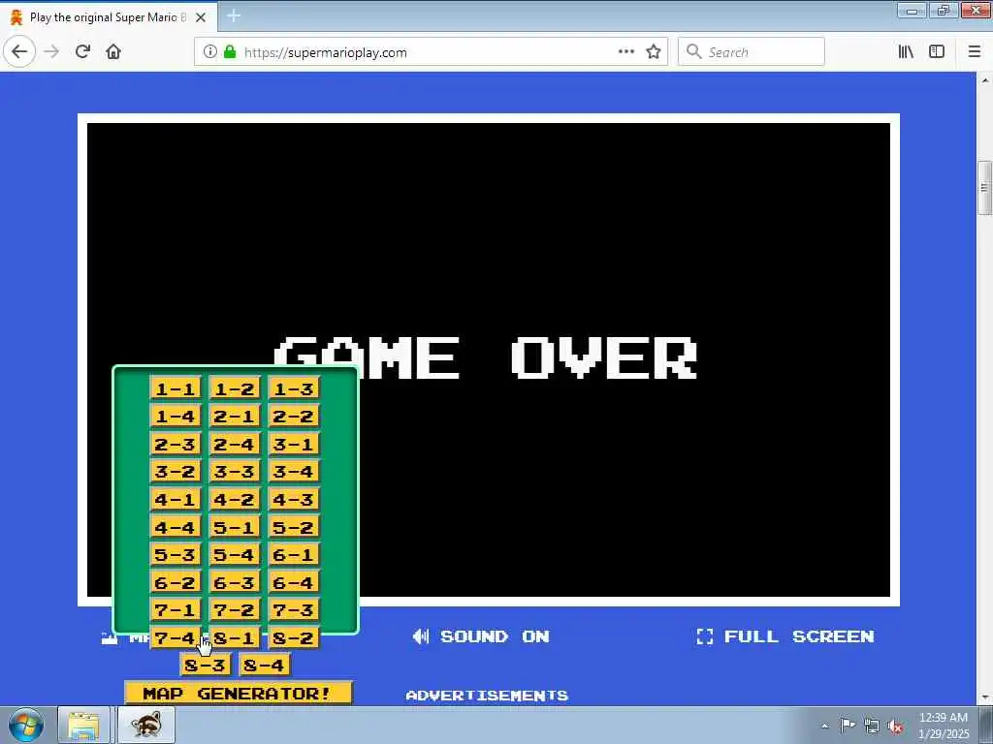The image size is (993, 744).
Task: Choose map 3-1
Action: 294,444
